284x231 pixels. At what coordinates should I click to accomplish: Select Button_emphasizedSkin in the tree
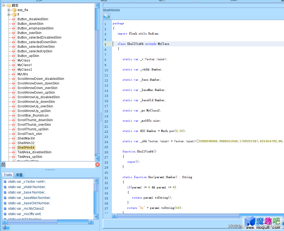(x=36, y=28)
